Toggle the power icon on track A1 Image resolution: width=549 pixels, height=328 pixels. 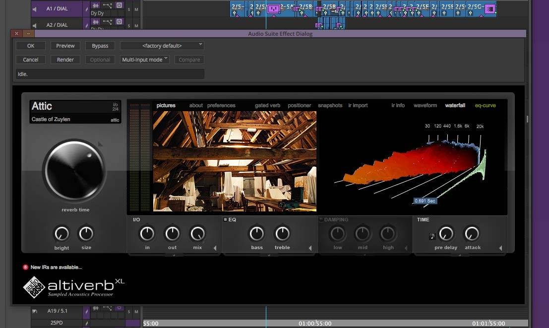pos(119,5)
